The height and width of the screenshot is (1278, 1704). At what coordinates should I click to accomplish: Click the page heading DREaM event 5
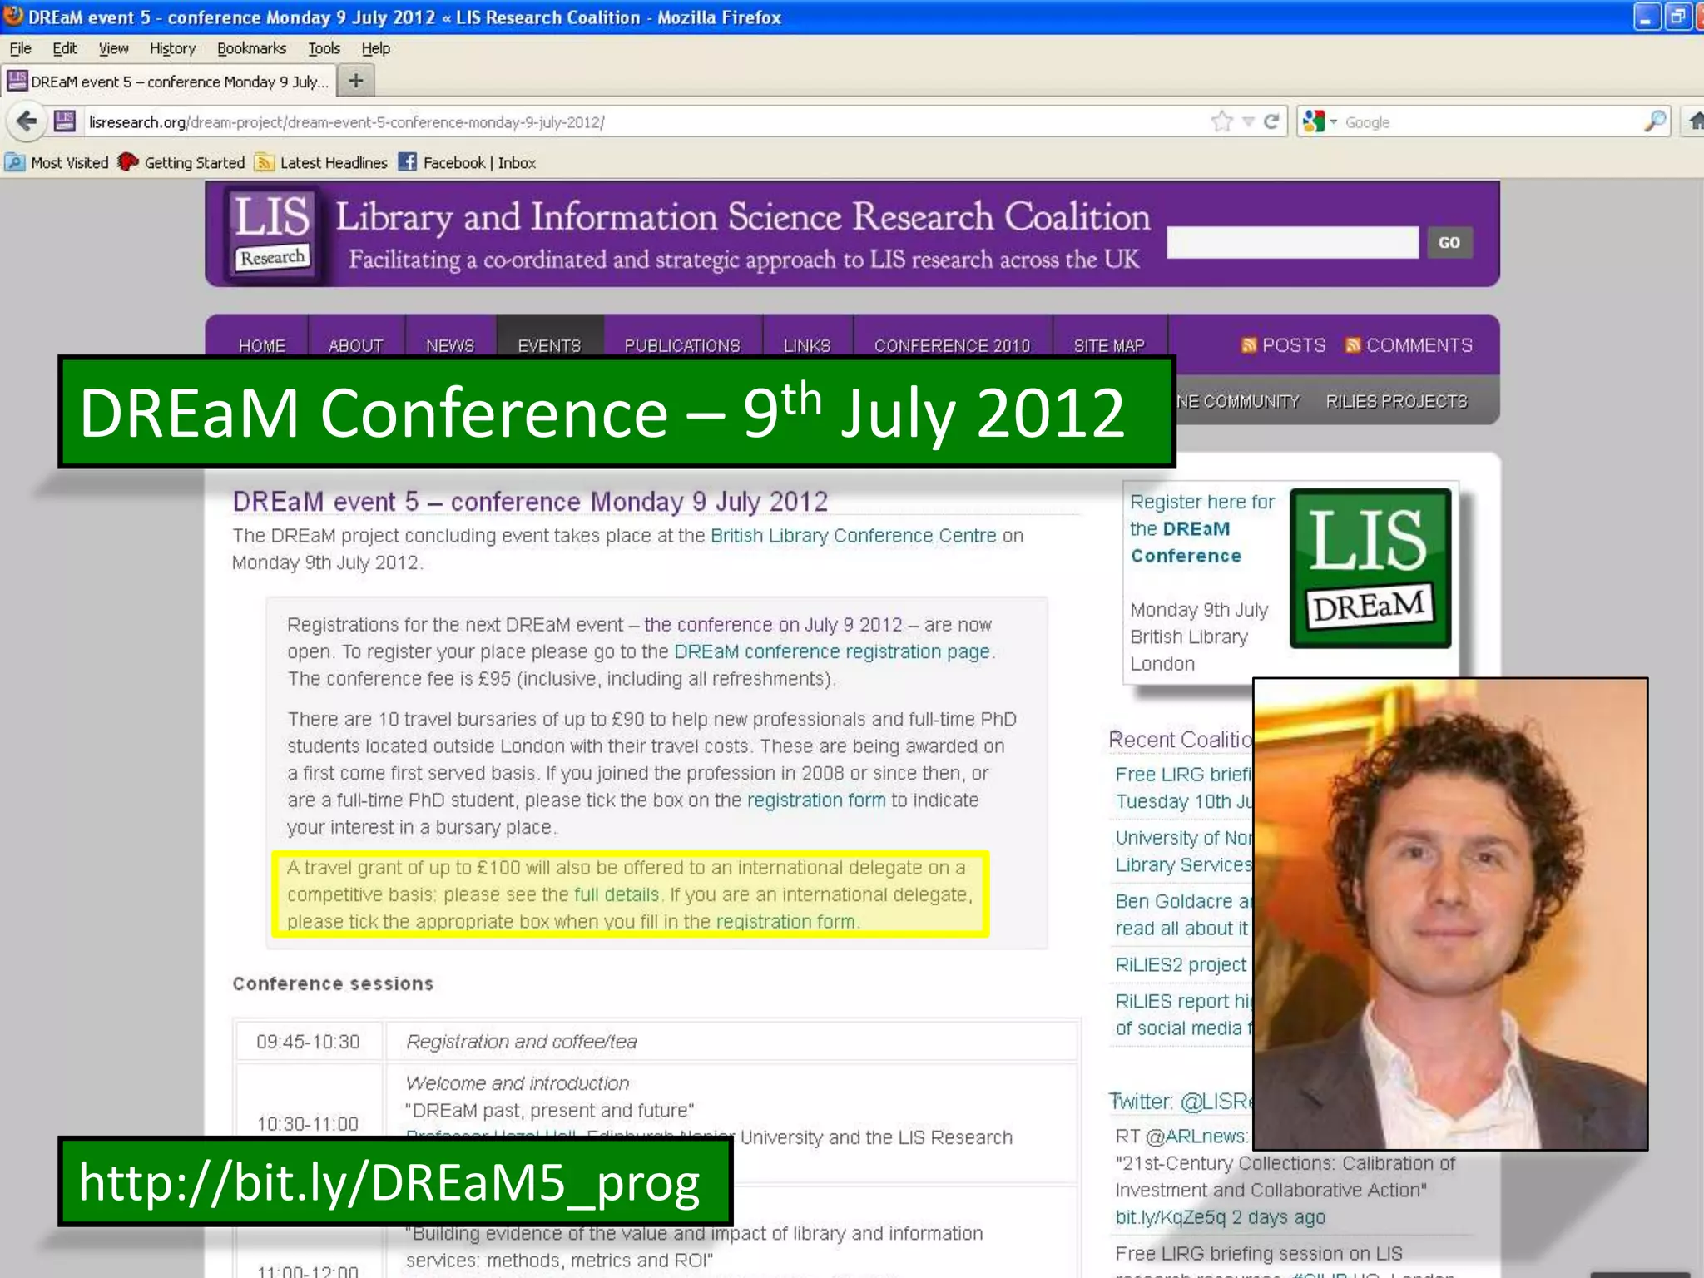coord(530,502)
